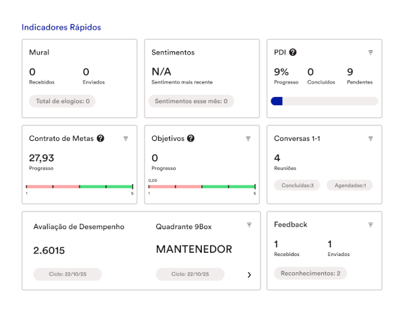404x312 pixels.
Task: Click the MANTENEDOR quadrant value
Action: tap(194, 249)
